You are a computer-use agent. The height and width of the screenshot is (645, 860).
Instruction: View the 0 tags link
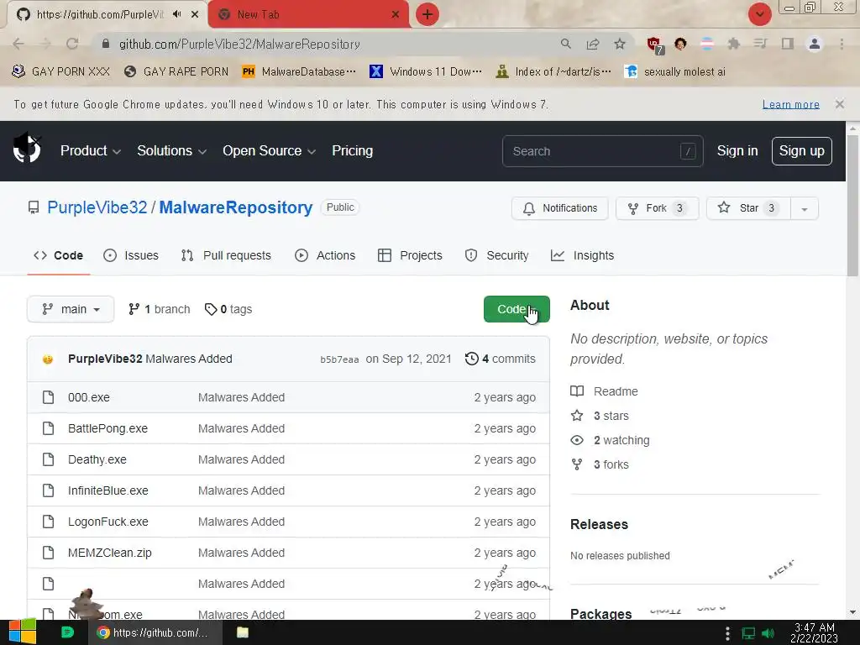(x=228, y=309)
